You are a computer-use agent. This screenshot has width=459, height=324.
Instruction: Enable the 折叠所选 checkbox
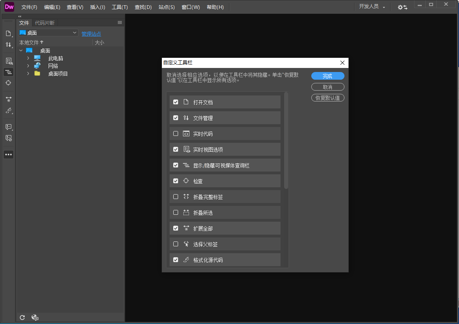click(176, 213)
